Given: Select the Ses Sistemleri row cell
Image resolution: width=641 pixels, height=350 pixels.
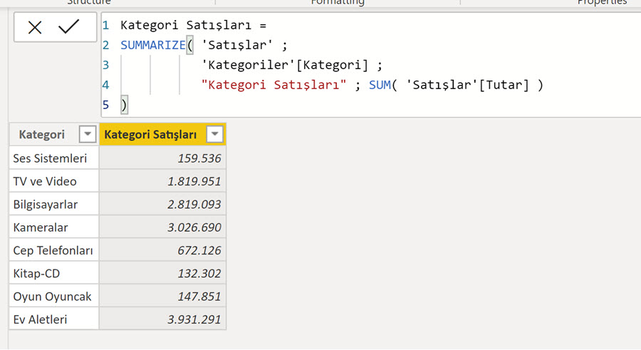Looking at the screenshot, I should click(54, 158).
